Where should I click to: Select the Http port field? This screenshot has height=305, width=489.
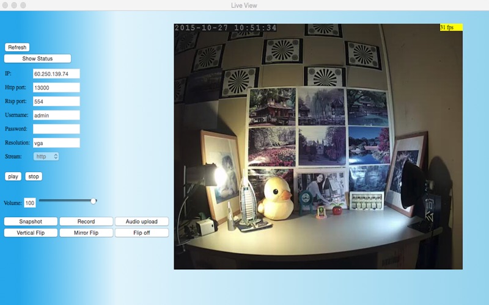[x=56, y=87]
